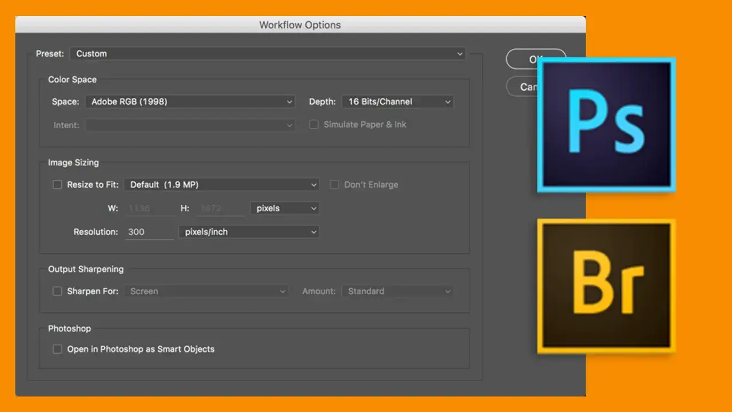The image size is (732, 412).
Task: Tick the Simulate Paper & Ink checkbox
Action: 314,125
